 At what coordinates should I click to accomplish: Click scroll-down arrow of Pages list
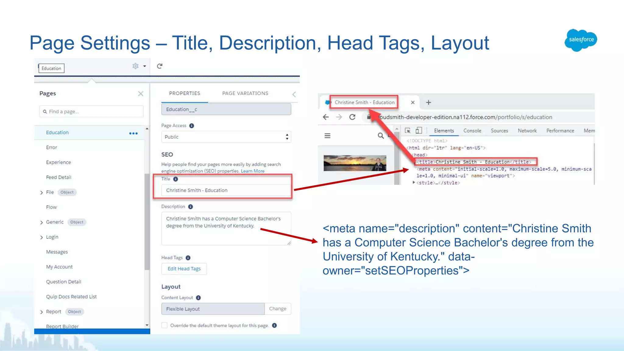point(147,325)
